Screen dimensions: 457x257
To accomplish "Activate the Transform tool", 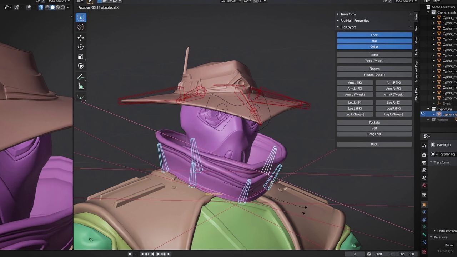I will (x=81, y=66).
